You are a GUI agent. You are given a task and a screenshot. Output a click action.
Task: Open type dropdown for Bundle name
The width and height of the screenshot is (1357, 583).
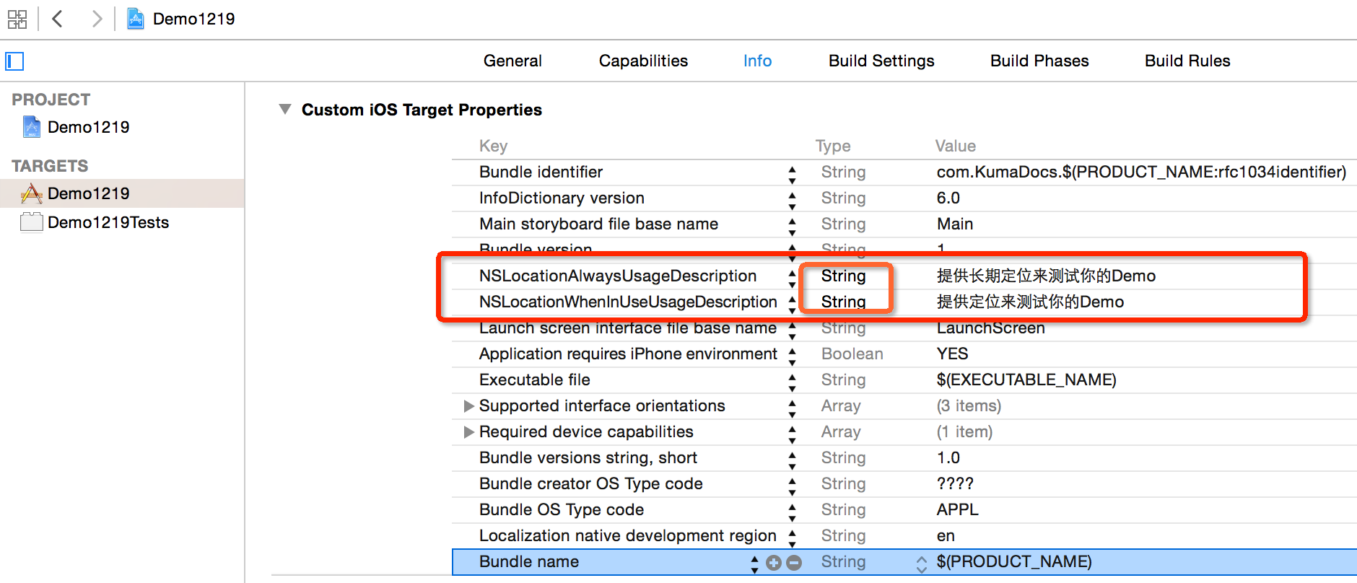(x=921, y=563)
